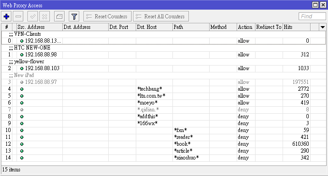Close the Web Proxy Access window
This screenshot has width=328, height=176.
pos(323,5)
